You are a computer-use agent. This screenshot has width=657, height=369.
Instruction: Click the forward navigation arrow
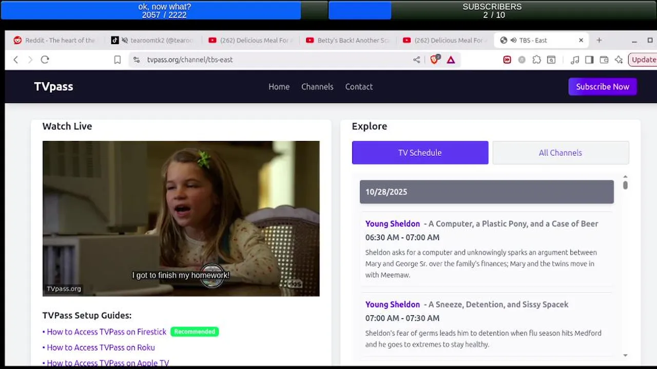(30, 59)
